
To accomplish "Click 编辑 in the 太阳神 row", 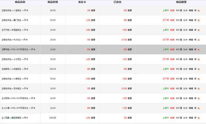I will point(191,98).
